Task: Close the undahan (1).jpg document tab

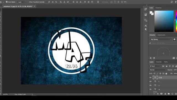Action: 35,6
